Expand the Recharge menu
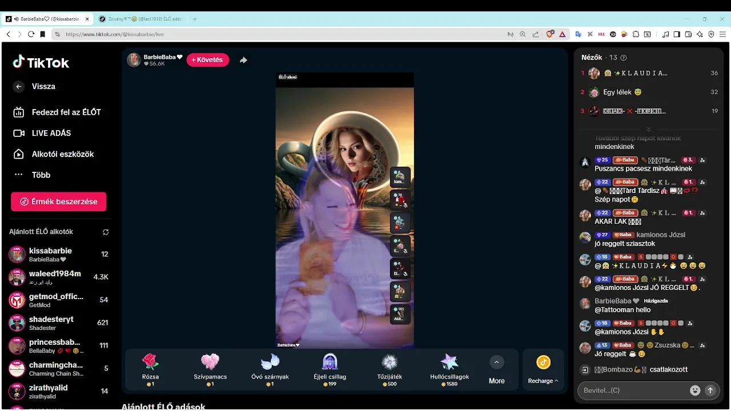Image resolution: width=731 pixels, height=411 pixels. (x=543, y=369)
